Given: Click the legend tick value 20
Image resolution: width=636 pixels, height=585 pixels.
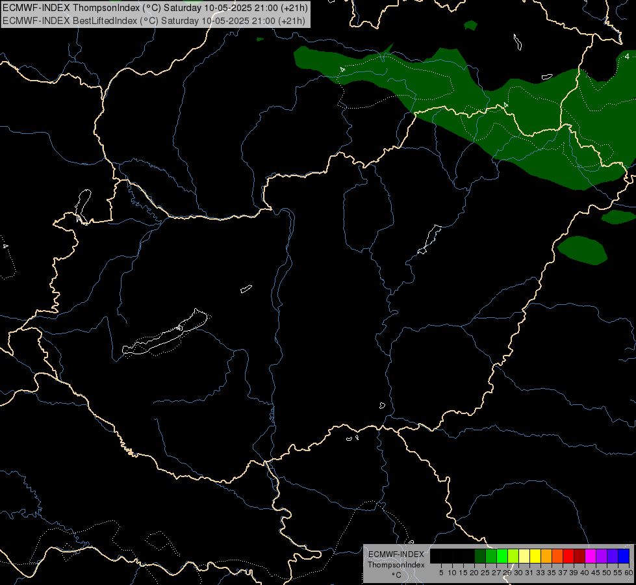Looking at the screenshot, I should [475, 573].
